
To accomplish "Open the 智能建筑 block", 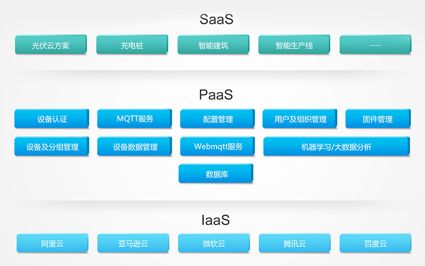I will 213,45.
